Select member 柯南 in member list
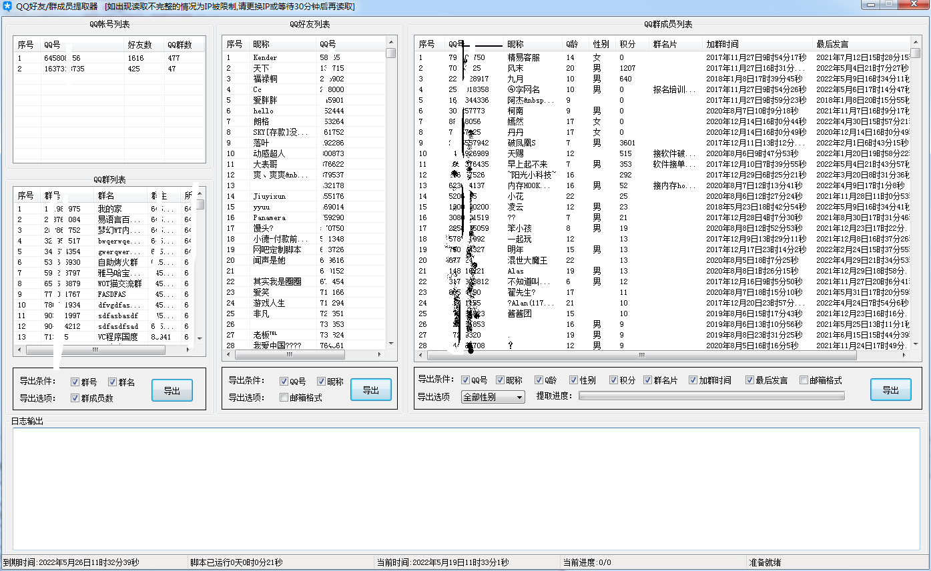 663,111
